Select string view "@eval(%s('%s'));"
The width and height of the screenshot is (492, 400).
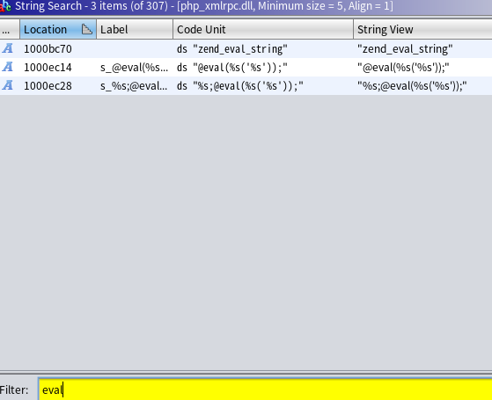pos(403,68)
